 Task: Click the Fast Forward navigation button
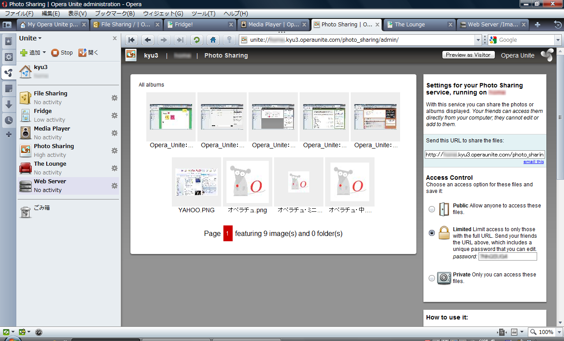[180, 40]
